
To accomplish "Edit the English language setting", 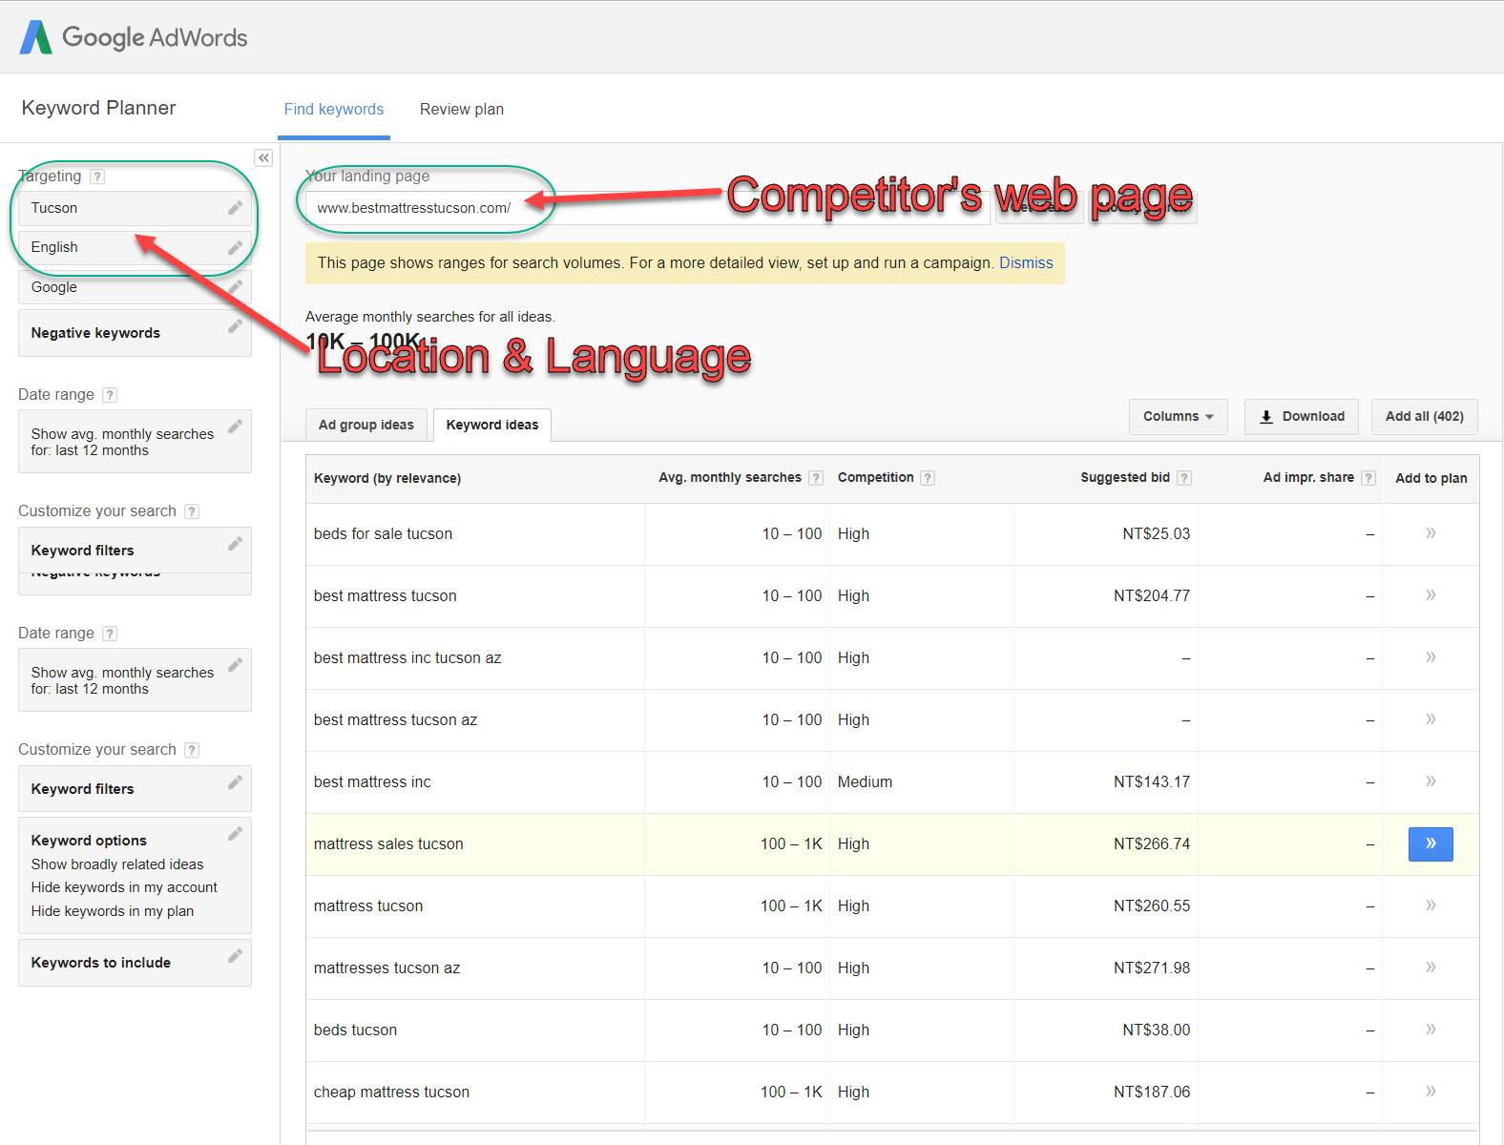I will (x=235, y=248).
